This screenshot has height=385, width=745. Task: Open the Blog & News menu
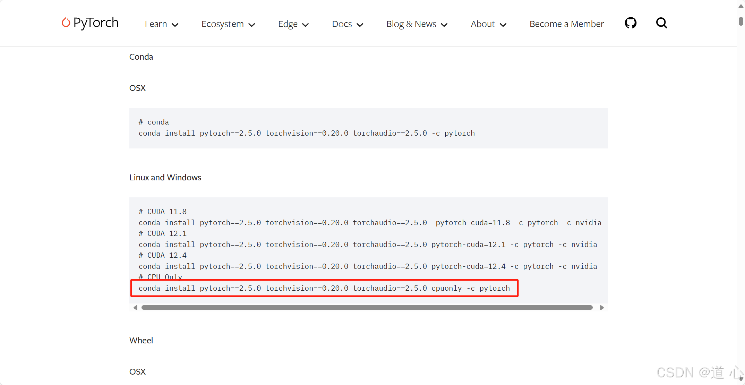(x=417, y=24)
